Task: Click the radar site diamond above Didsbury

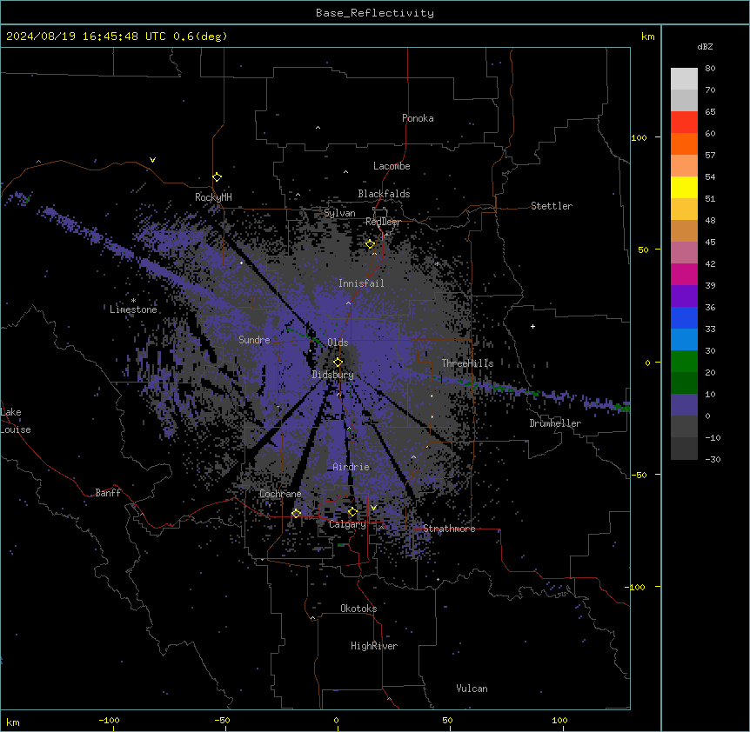Action: coord(338,362)
